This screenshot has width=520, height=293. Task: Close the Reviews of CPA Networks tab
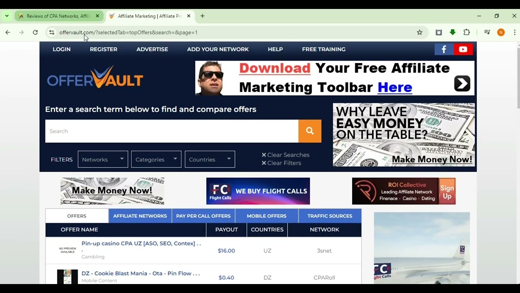97,16
